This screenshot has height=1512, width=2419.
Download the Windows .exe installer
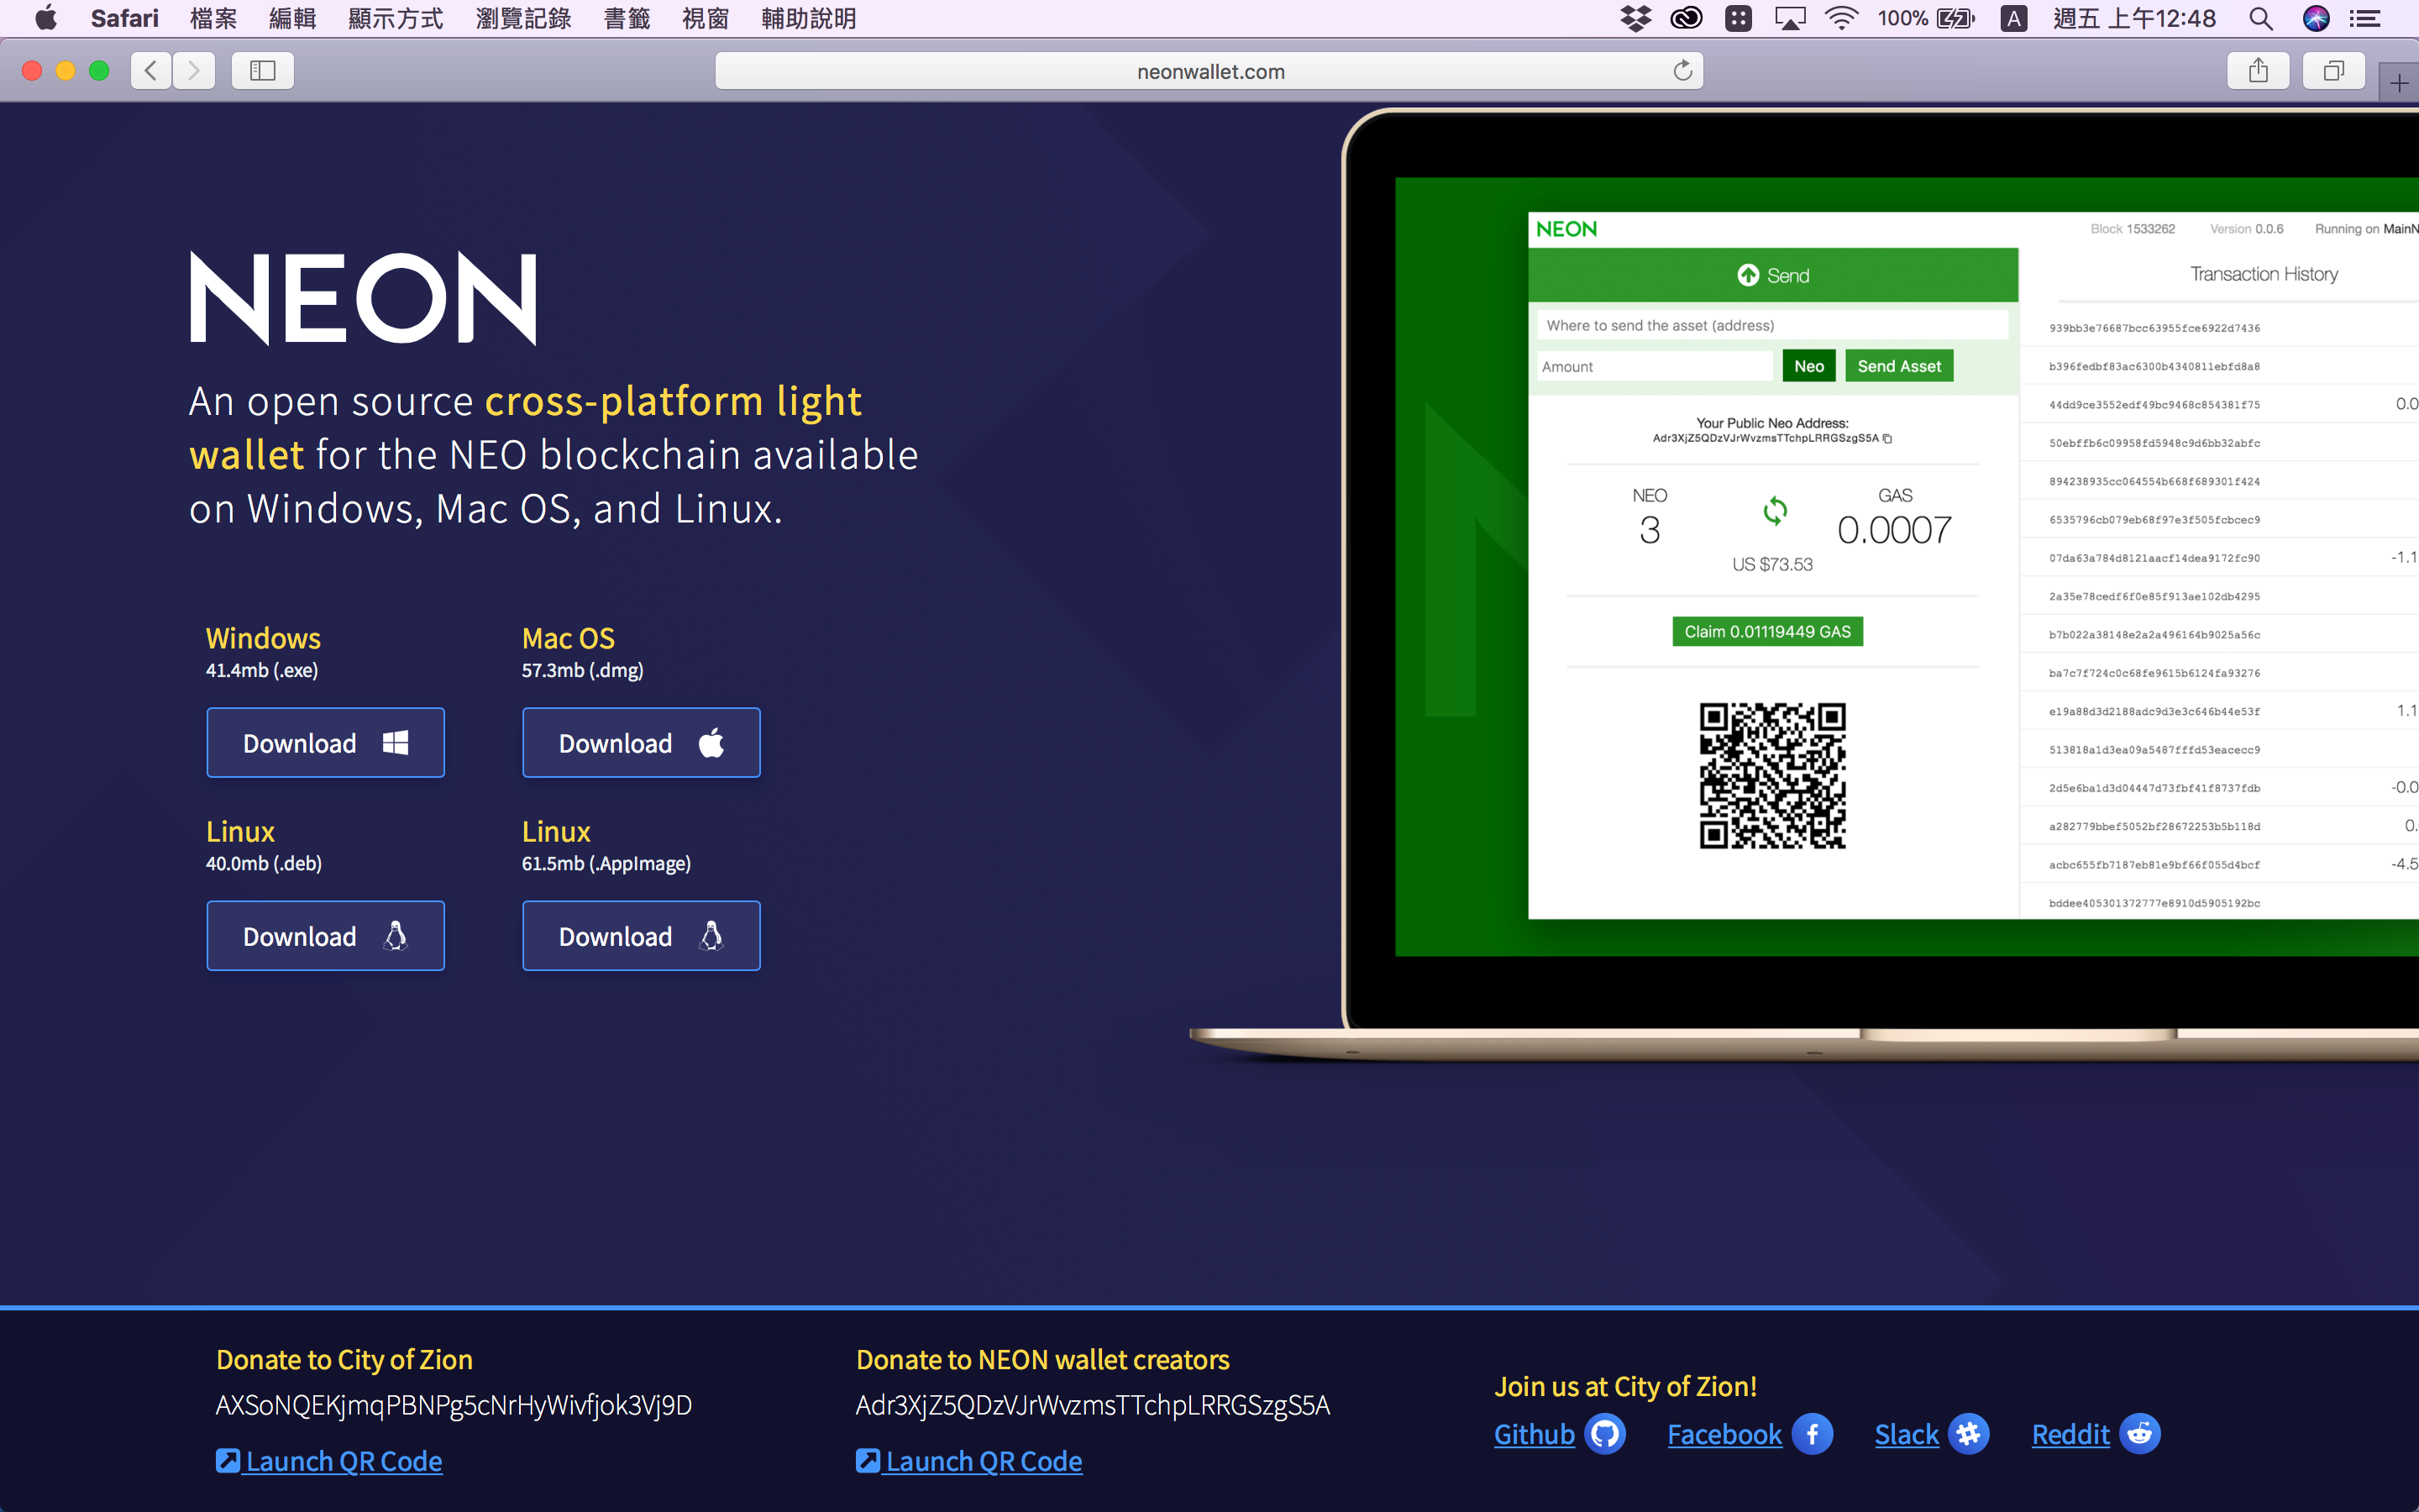(325, 742)
